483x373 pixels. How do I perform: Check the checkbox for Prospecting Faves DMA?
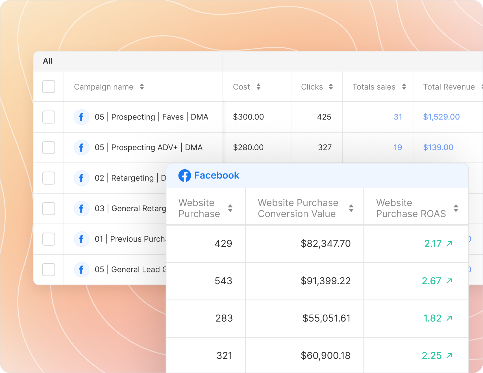tap(48, 117)
